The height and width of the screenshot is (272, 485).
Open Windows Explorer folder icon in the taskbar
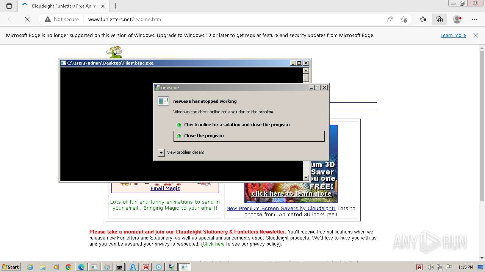[x=43, y=267]
